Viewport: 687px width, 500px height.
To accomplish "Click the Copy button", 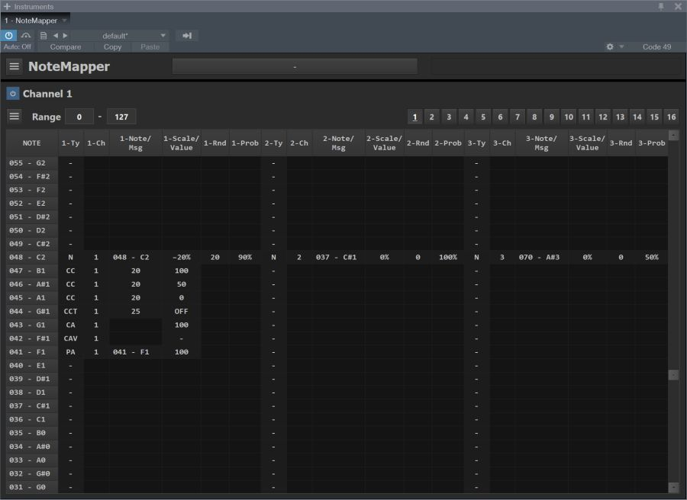I will (112, 47).
